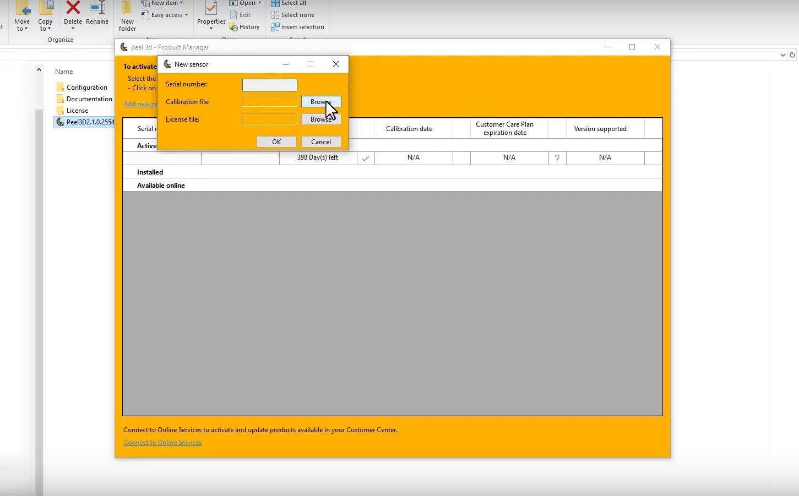Click the green checkmark in active row

[x=365, y=158]
